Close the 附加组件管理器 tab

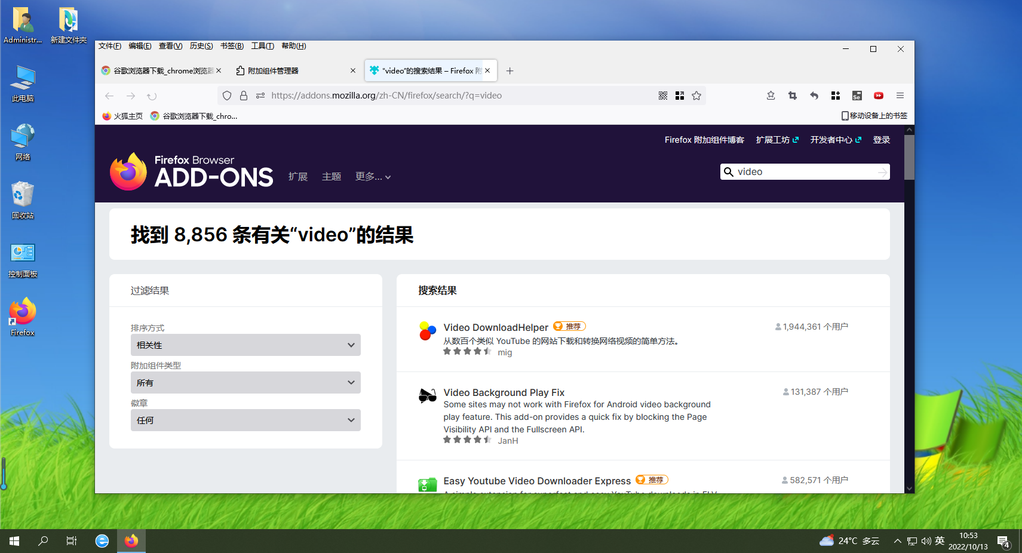[353, 70]
